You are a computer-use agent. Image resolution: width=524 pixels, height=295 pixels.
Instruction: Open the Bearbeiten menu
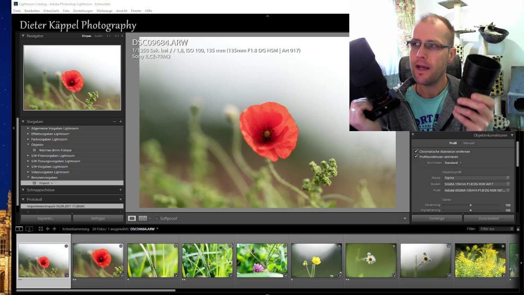[32, 11]
